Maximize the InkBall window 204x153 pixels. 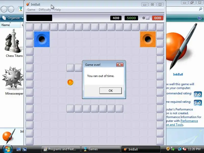[x=152, y=5]
